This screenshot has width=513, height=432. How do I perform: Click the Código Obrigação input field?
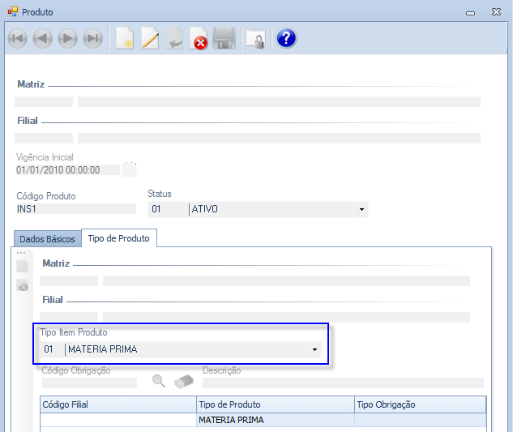(89, 383)
